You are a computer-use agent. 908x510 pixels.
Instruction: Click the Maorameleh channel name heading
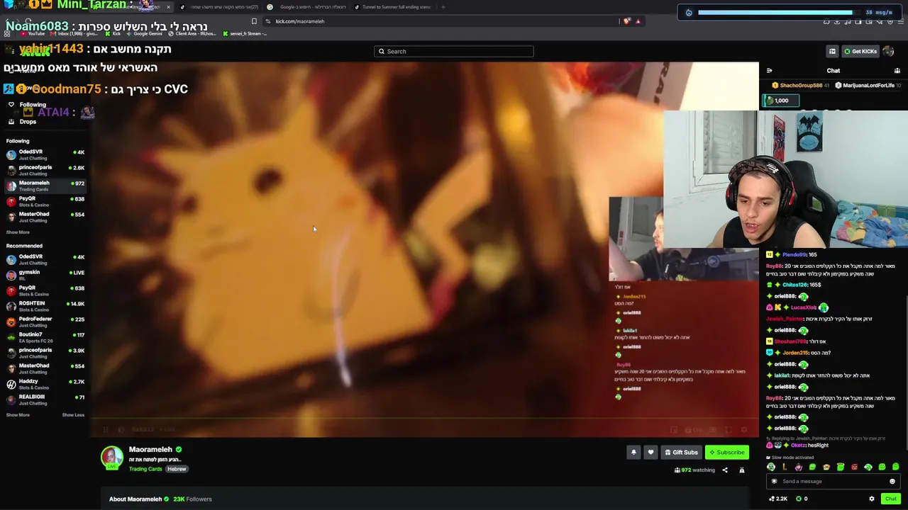pos(150,449)
